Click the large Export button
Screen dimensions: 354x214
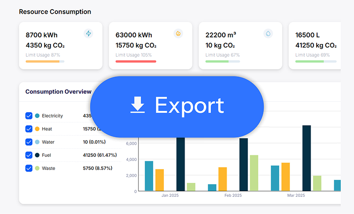coord(177,107)
